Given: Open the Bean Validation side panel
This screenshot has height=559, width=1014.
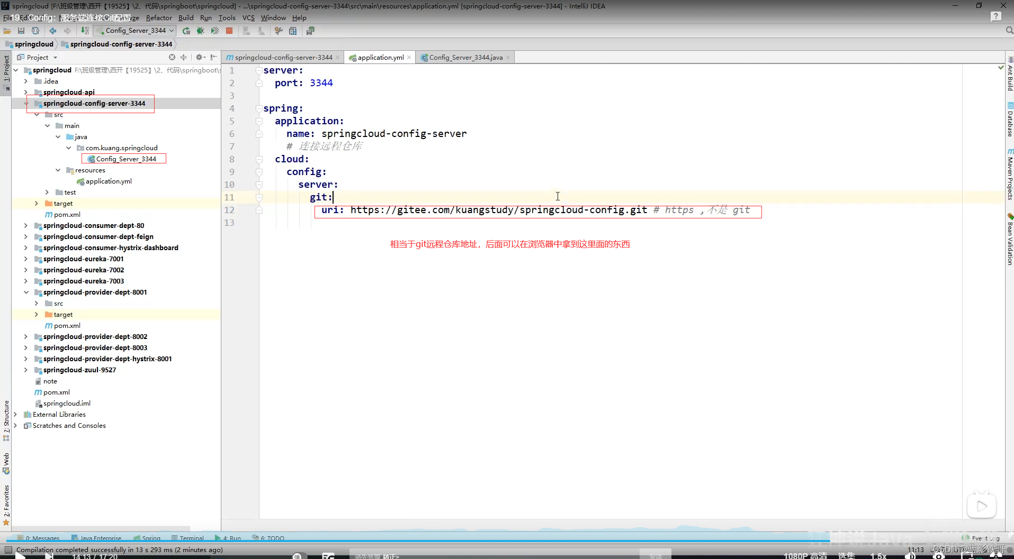Looking at the screenshot, I should (1010, 239).
